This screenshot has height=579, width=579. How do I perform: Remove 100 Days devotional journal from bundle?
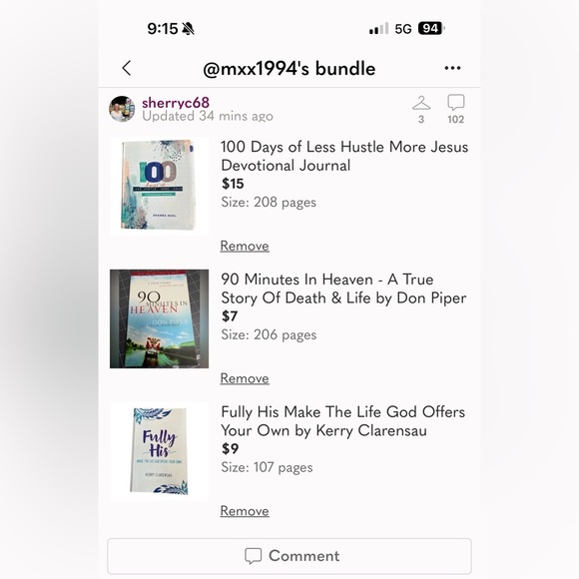(245, 246)
